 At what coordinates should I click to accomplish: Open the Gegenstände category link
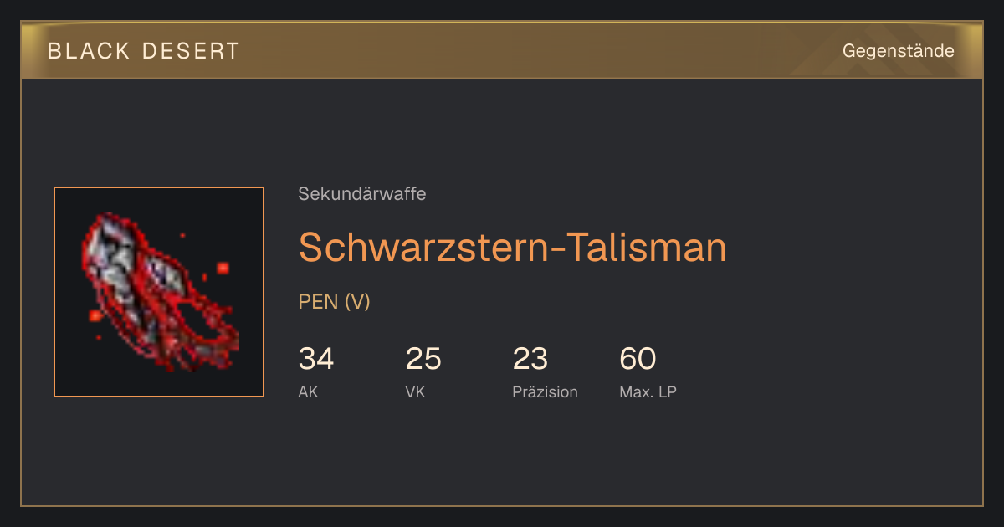pos(898,51)
